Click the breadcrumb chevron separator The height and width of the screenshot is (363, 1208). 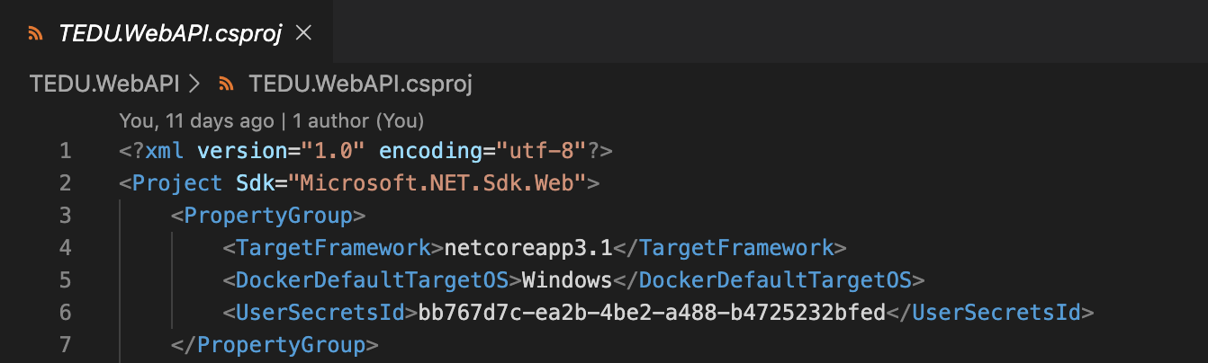point(194,84)
